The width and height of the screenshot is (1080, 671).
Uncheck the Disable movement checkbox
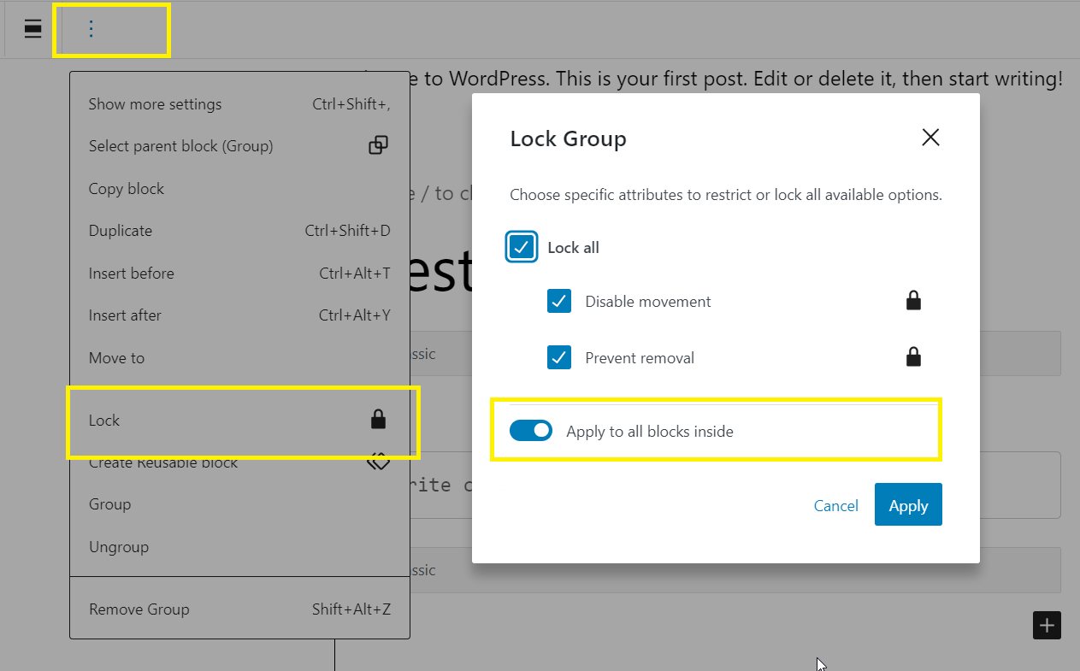[559, 301]
